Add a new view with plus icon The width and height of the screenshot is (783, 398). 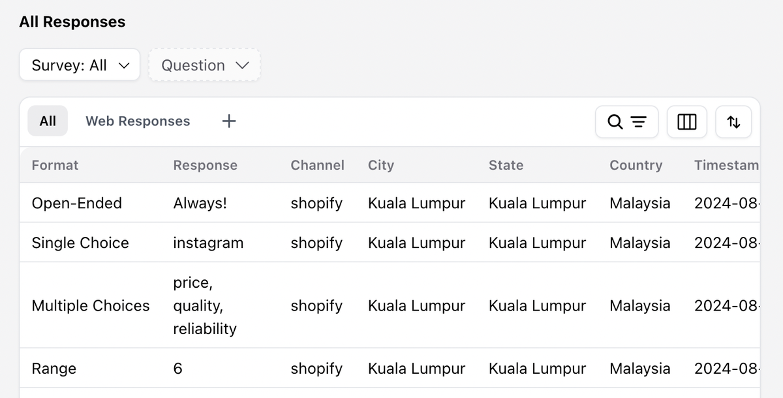[x=229, y=121]
